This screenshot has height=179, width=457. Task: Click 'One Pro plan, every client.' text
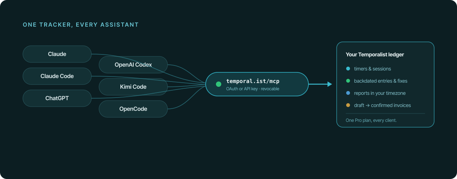[371, 120]
